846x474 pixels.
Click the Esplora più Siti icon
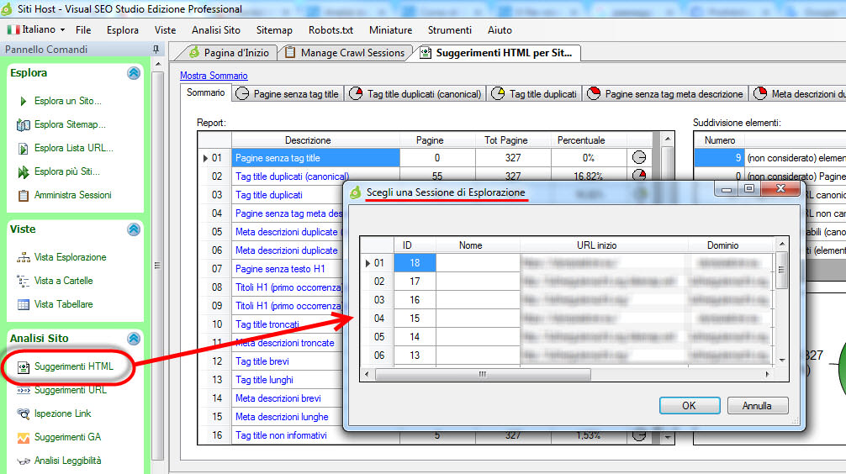[x=24, y=172]
